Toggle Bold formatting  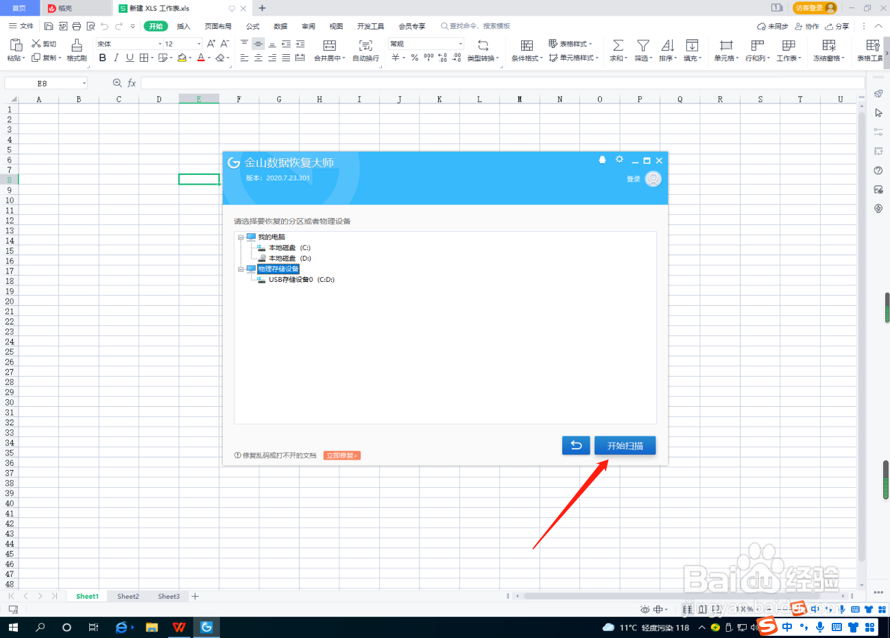point(103,58)
